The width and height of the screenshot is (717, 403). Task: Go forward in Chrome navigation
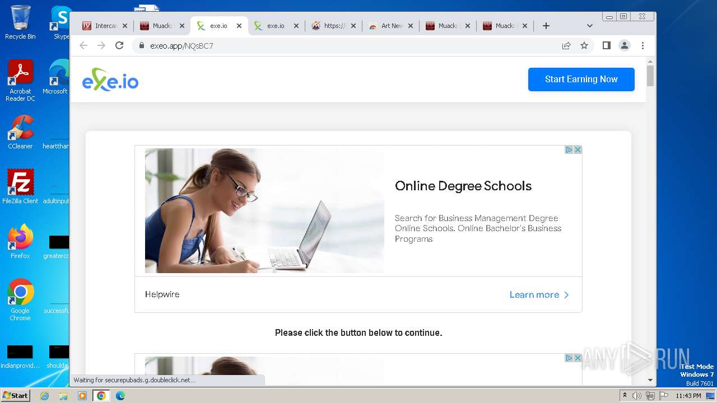[101, 45]
